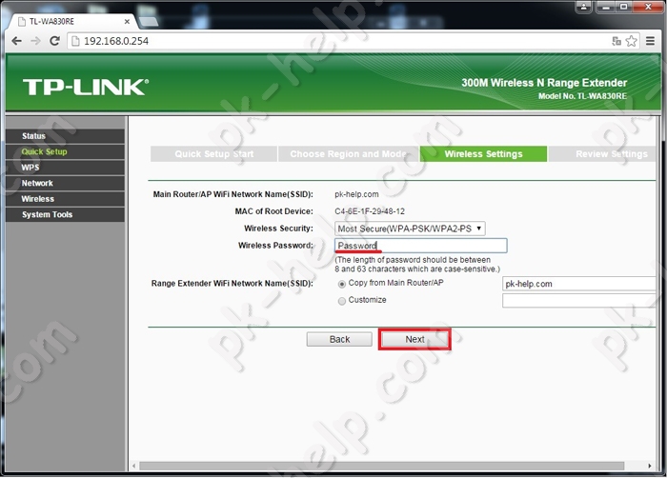
Task: Open the Status menu item
Action: [x=66, y=136]
